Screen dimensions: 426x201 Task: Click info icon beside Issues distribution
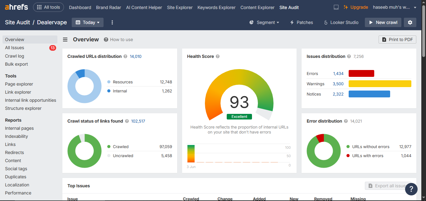tap(349, 56)
